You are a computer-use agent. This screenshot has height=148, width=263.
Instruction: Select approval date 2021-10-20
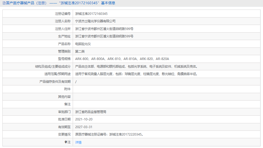click(84, 119)
